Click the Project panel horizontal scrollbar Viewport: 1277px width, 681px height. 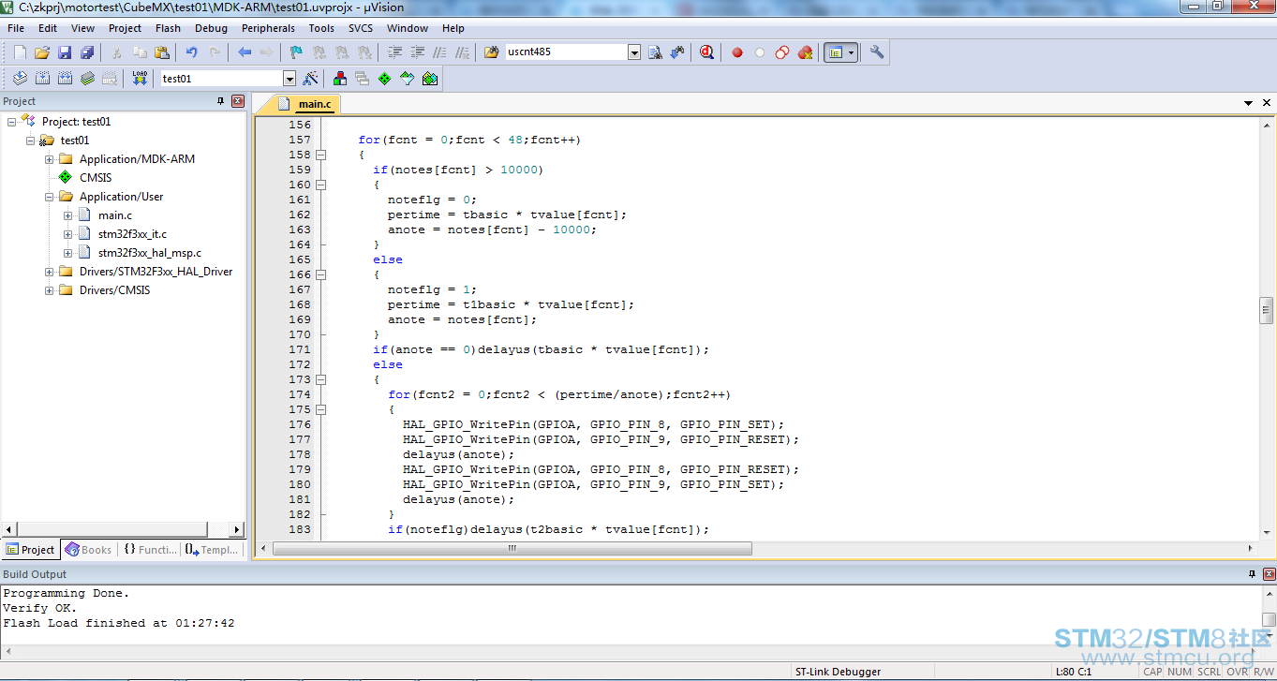coord(123,530)
